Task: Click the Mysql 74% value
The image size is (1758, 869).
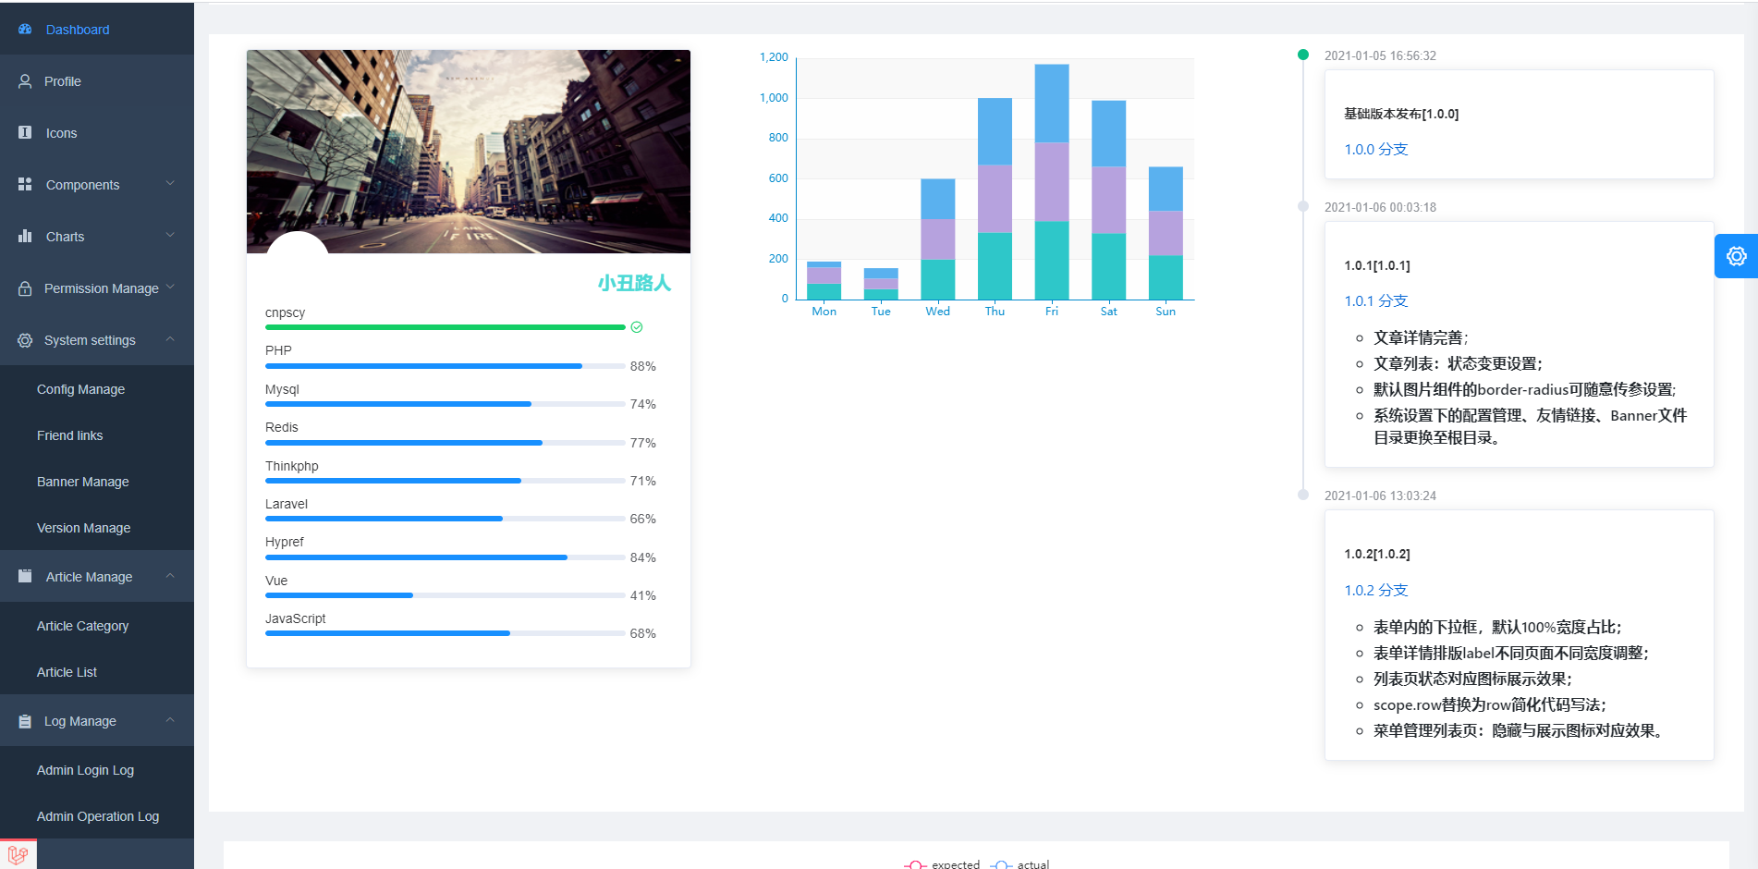Action: (643, 404)
